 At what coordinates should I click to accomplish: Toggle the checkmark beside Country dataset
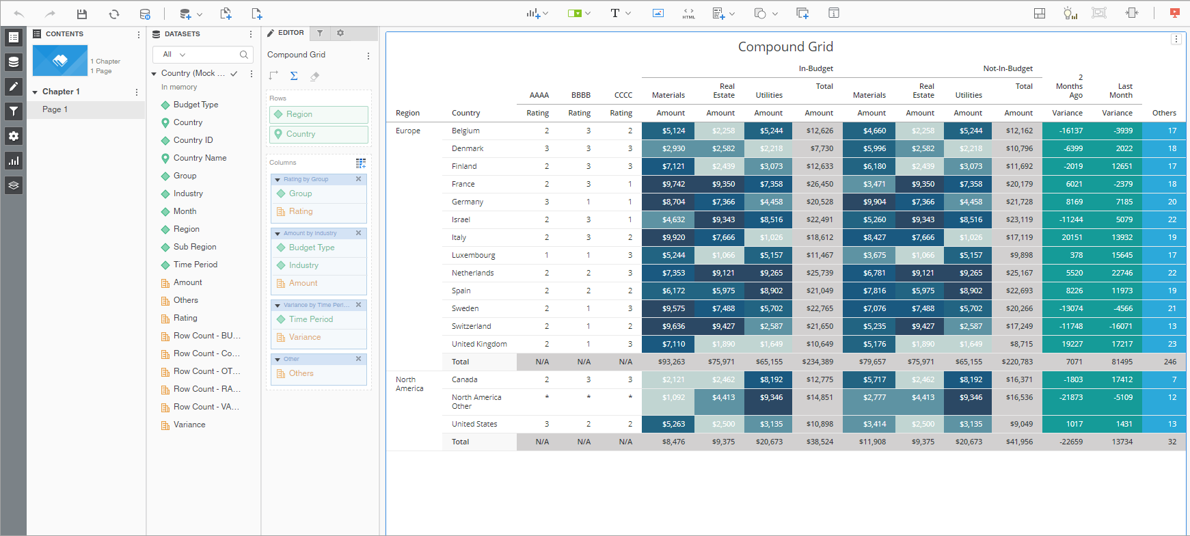pos(234,73)
